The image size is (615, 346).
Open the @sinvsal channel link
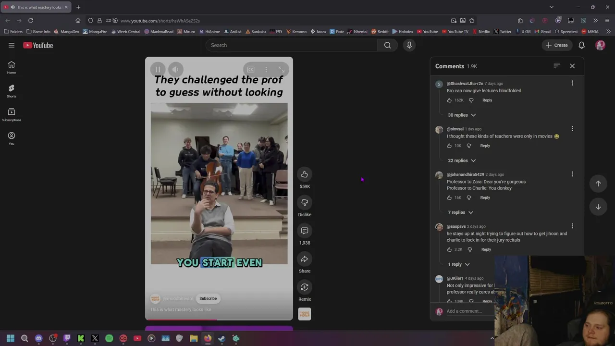pyautogui.click(x=455, y=129)
